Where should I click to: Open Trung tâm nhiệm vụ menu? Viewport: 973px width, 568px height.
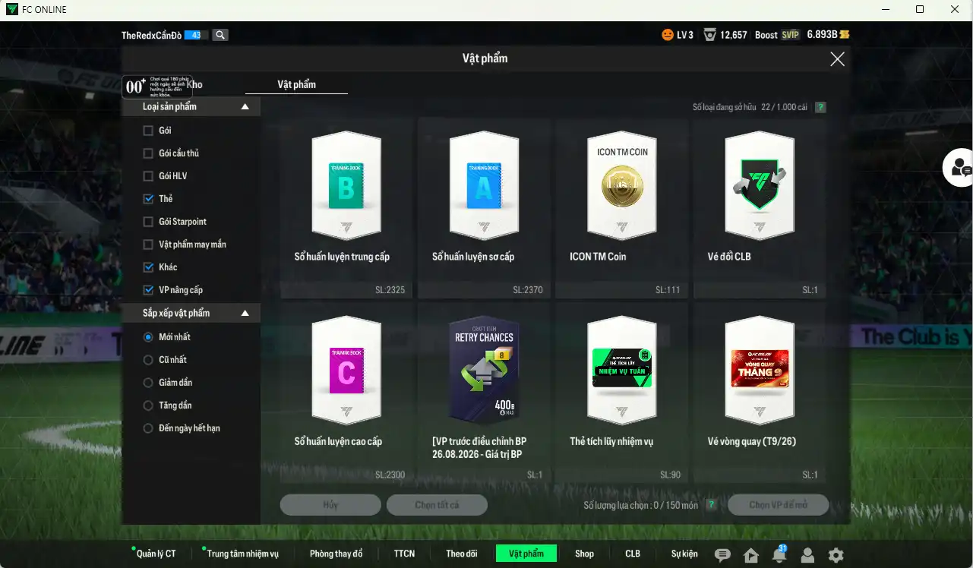pos(242,554)
